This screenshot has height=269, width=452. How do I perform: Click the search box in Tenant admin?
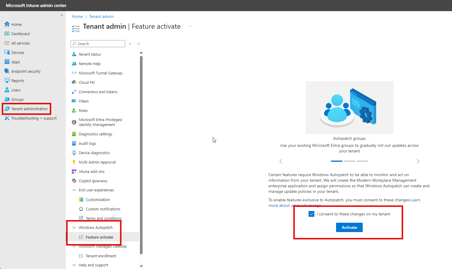point(98,43)
